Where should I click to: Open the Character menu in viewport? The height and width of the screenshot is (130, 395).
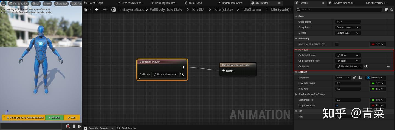tap(61, 4)
